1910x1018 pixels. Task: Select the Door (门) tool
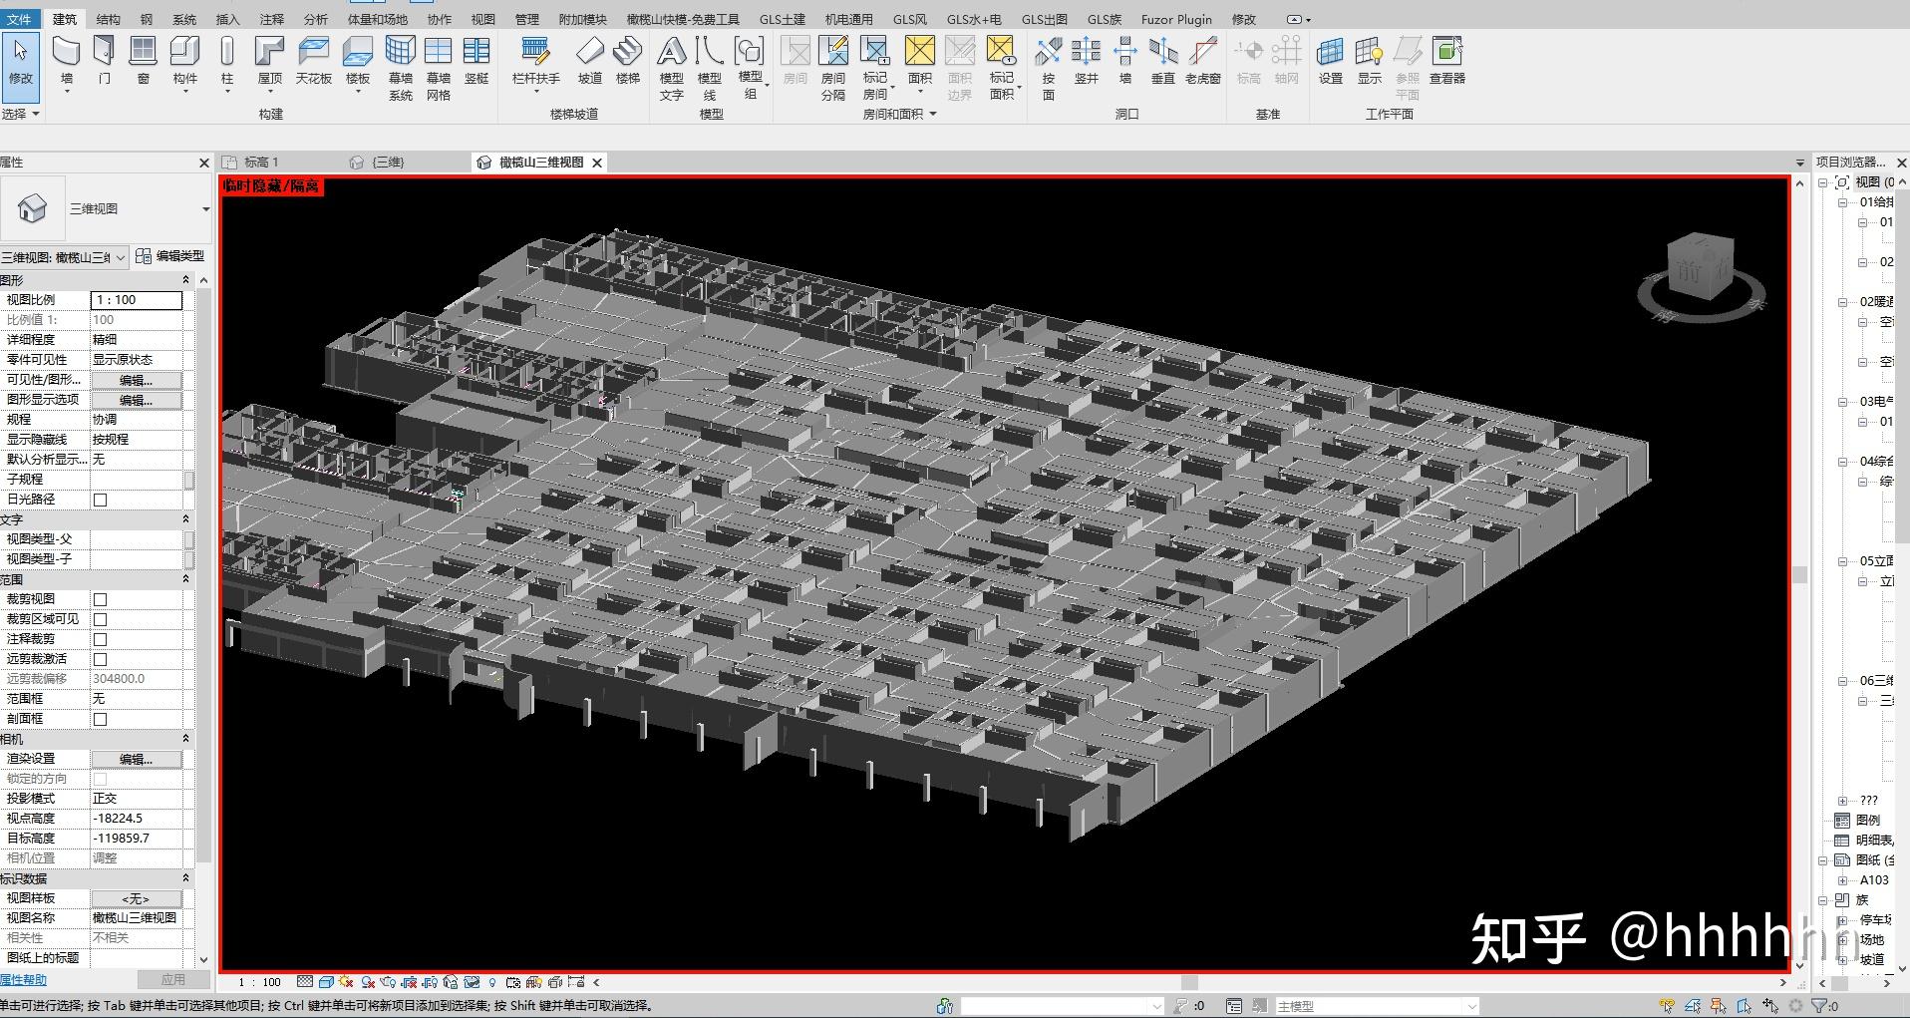pos(105,61)
